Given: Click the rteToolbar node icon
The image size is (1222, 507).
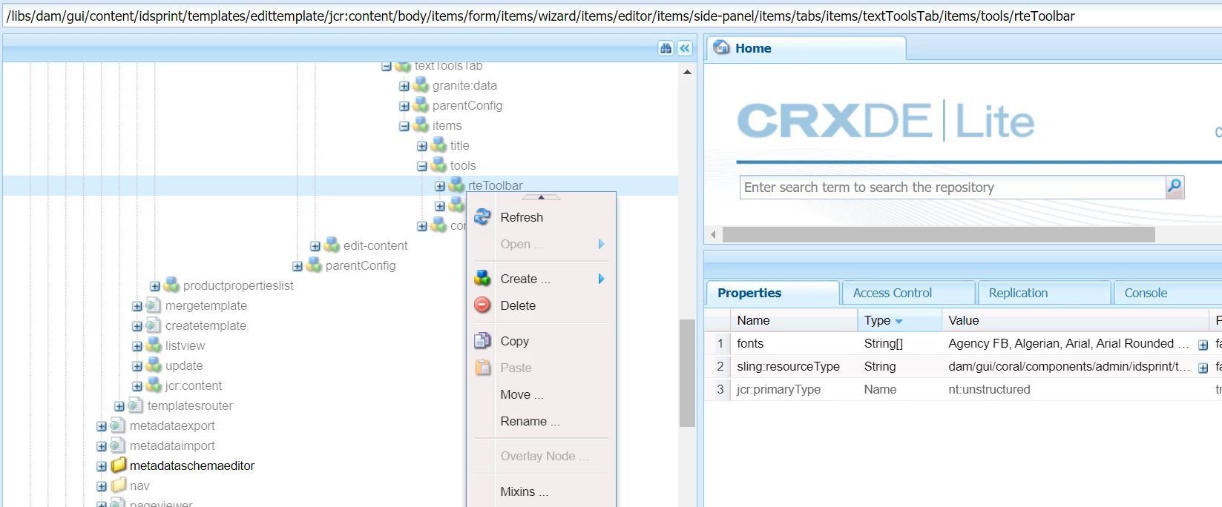Looking at the screenshot, I should coord(456,185).
